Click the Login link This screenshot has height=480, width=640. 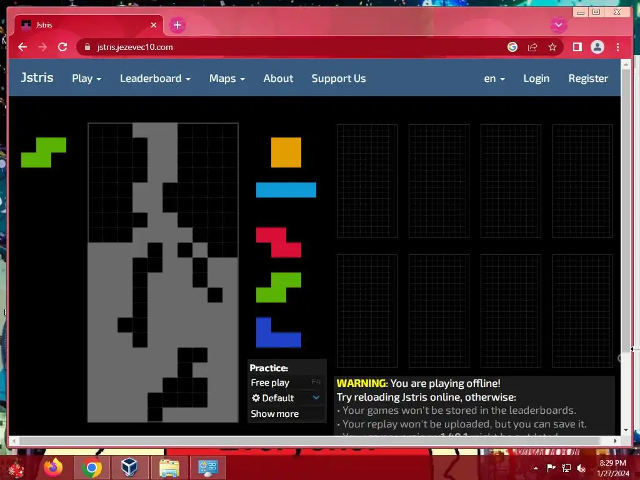point(536,78)
